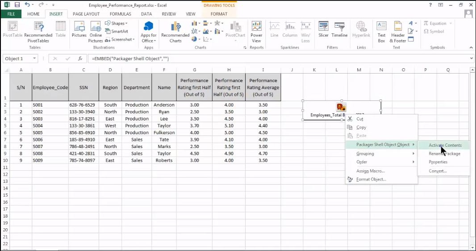Open Packager Shell Object Object submenu
Image resolution: width=476 pixels, height=251 pixels.
click(x=382, y=144)
